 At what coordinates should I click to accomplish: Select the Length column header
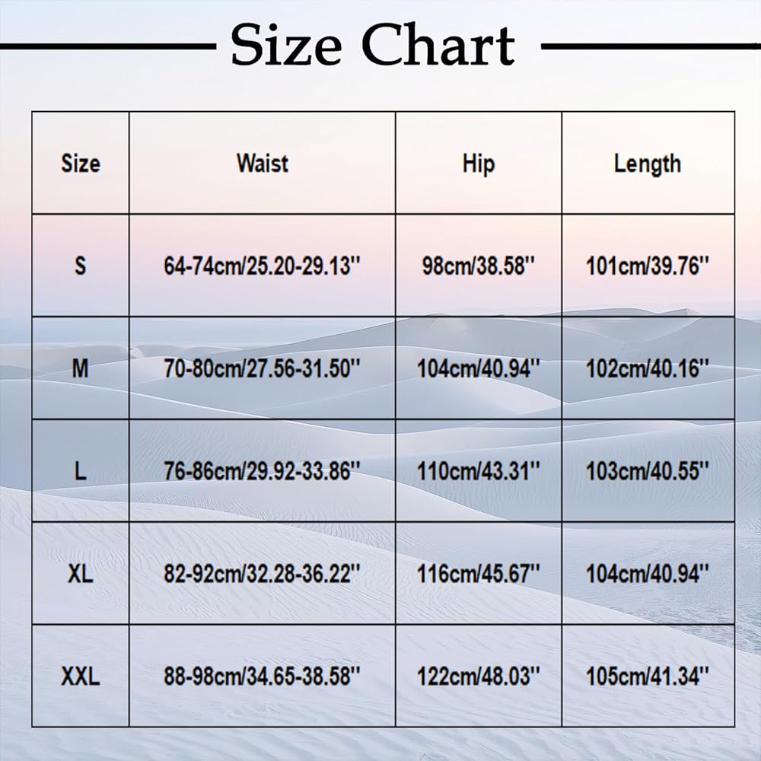[x=648, y=164]
